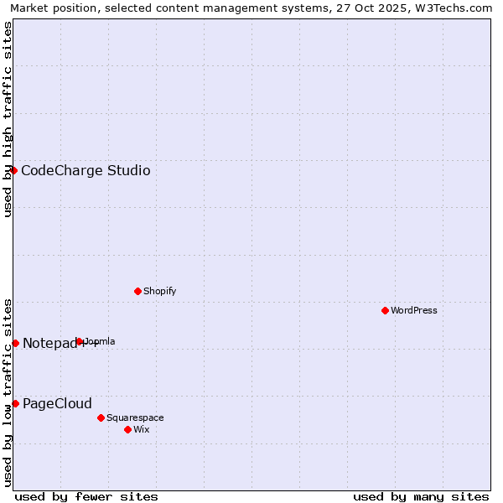Select the red PageCloud dot
This screenshot has width=503, height=503.
pyautogui.click(x=15, y=403)
